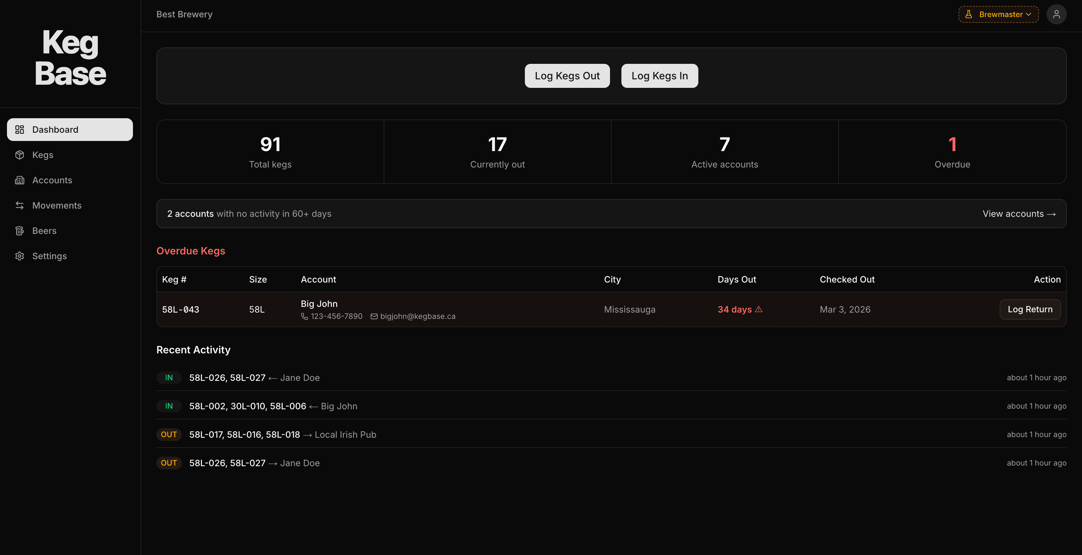The height and width of the screenshot is (555, 1082).
Task: Open Settings from the sidebar
Action: coord(70,256)
